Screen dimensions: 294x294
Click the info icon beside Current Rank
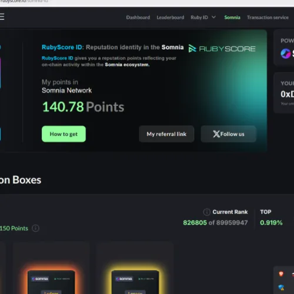[x=206, y=212]
